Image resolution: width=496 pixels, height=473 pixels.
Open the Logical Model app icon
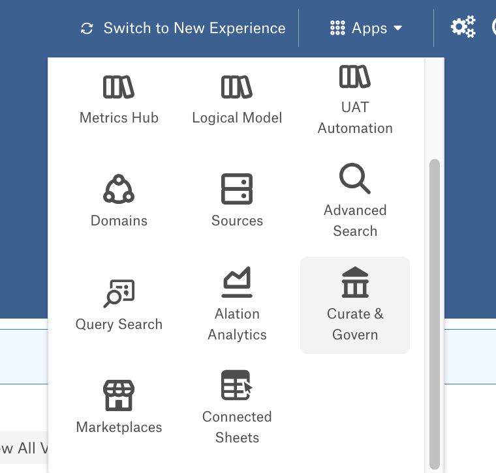pos(237,87)
